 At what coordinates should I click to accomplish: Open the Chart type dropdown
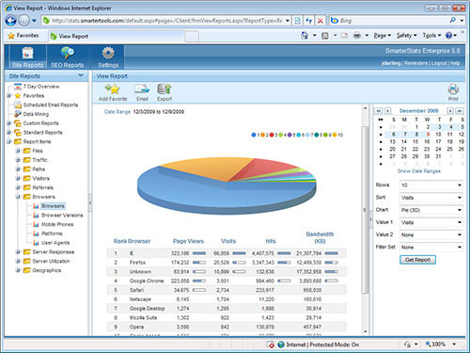point(431,210)
